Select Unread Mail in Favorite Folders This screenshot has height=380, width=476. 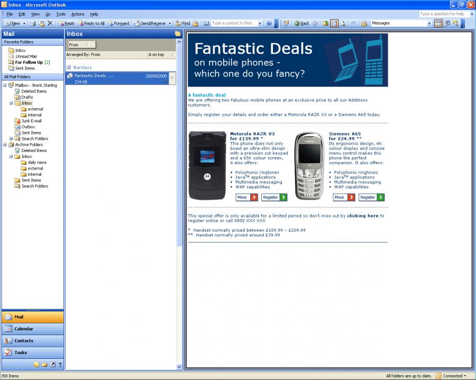[26, 56]
